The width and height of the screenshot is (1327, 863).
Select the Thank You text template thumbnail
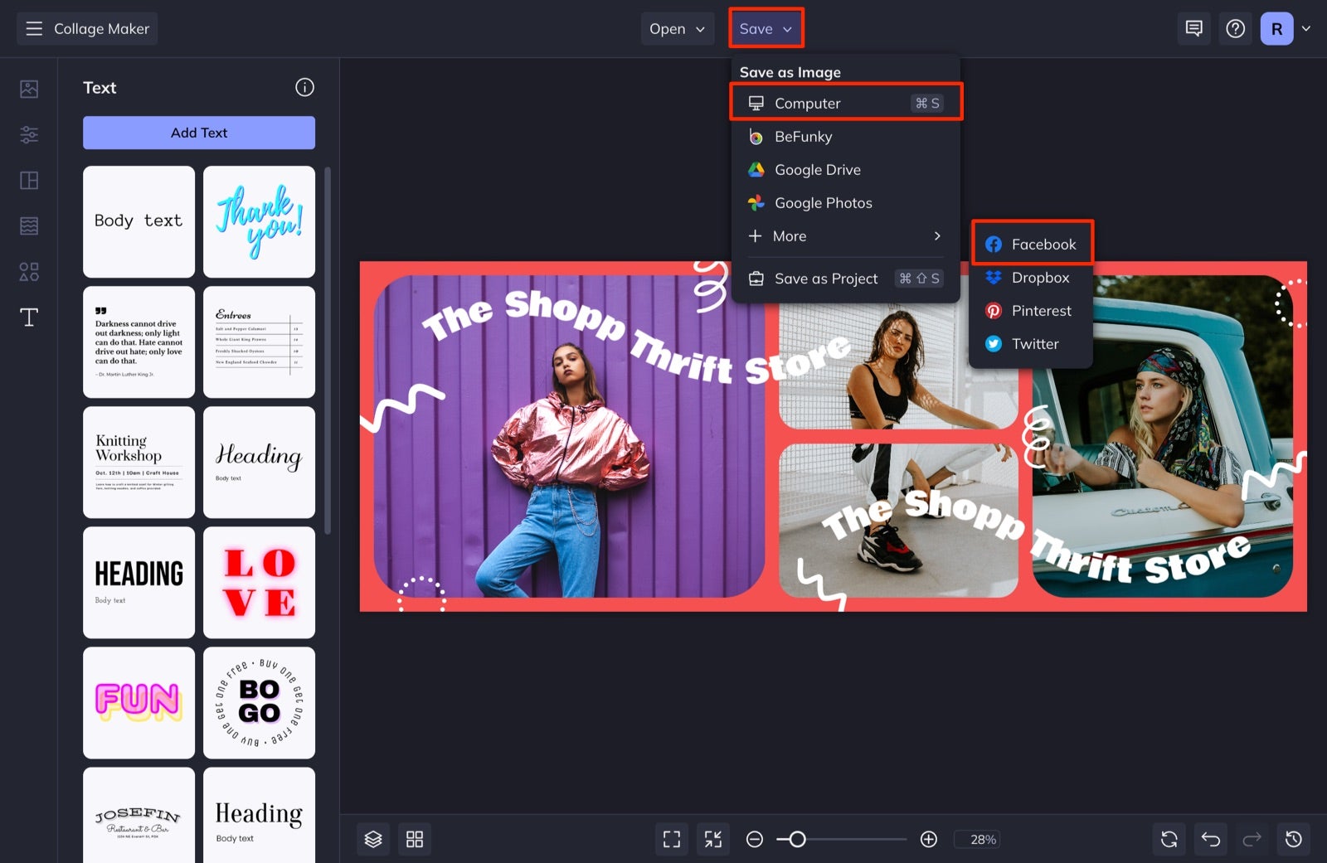point(259,221)
